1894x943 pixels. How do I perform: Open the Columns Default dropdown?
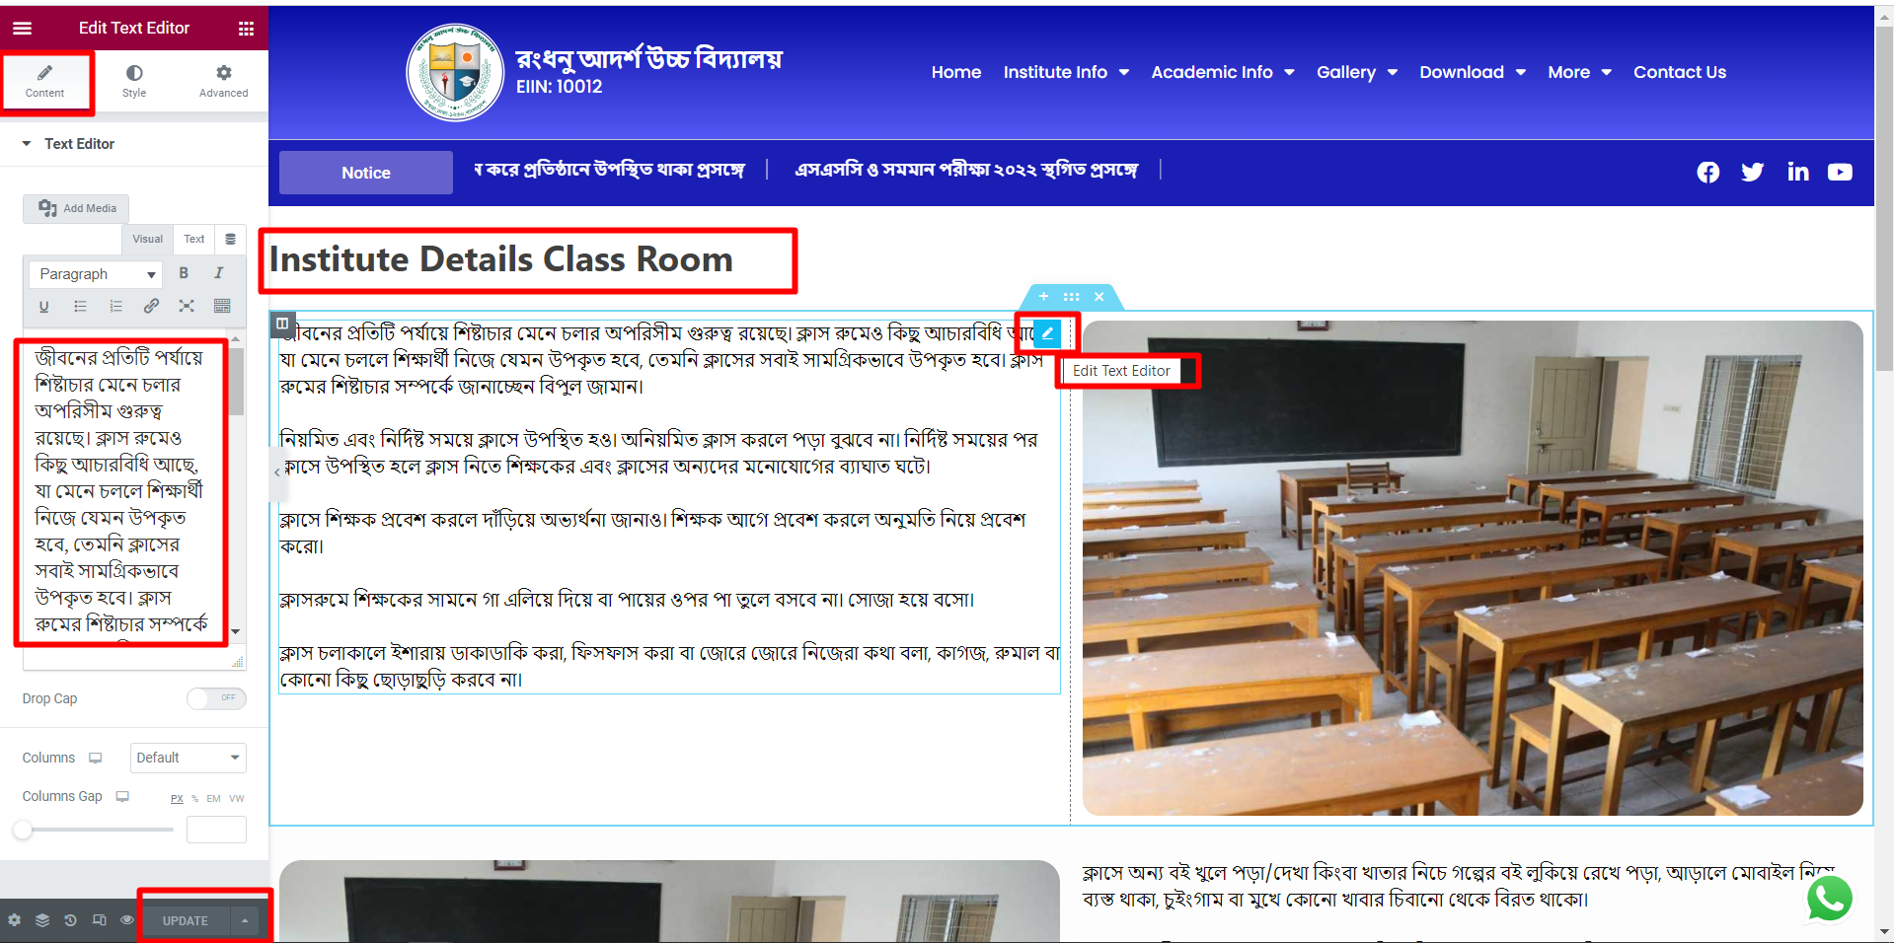(x=188, y=758)
